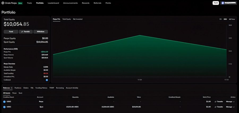Set chart range to 7D
The height and width of the screenshot is (113, 239).
[x=220, y=19]
